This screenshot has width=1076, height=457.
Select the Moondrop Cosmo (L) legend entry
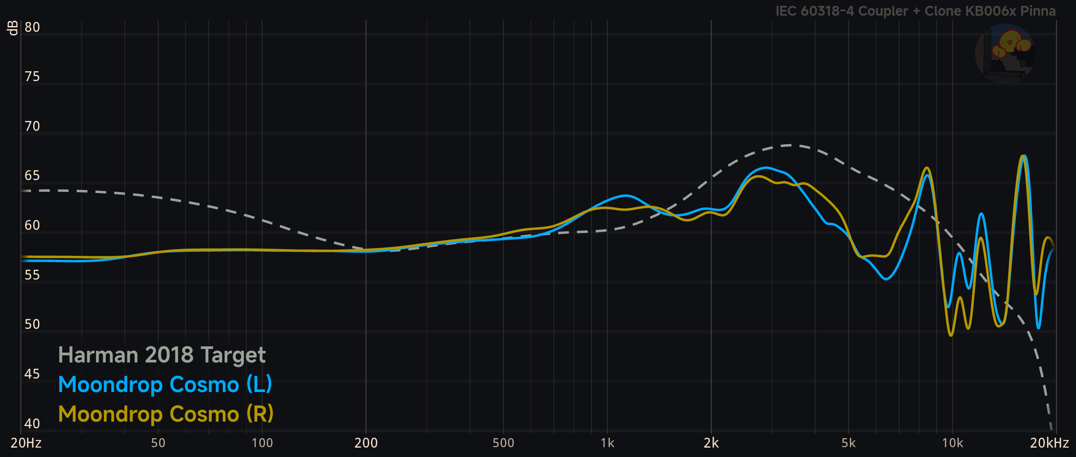[x=165, y=385]
